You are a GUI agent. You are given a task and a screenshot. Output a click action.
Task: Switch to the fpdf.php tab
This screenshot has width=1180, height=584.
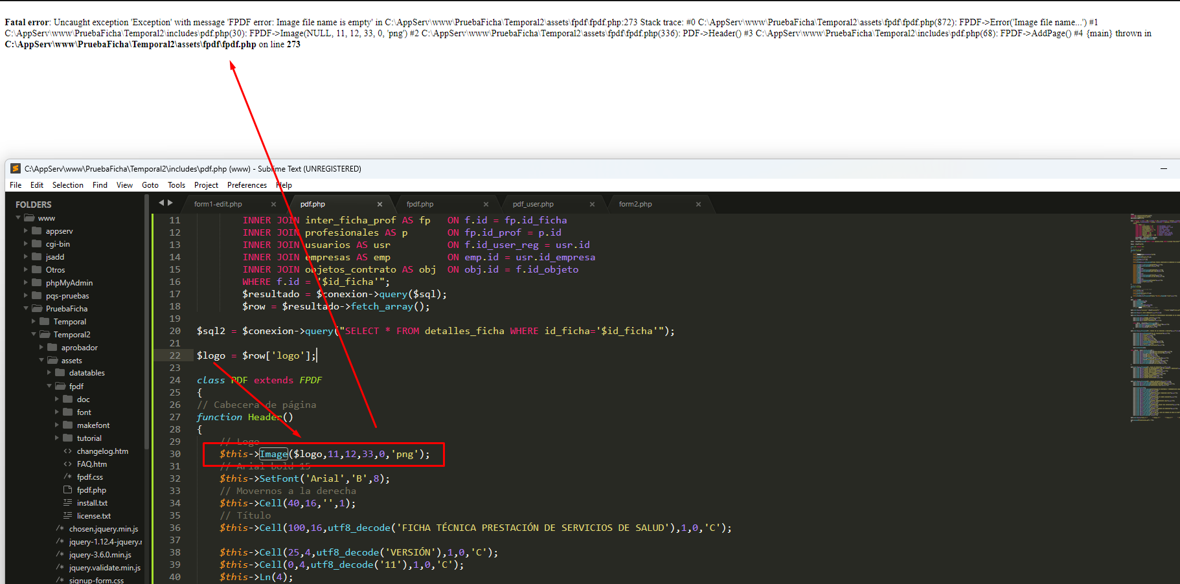(x=420, y=204)
